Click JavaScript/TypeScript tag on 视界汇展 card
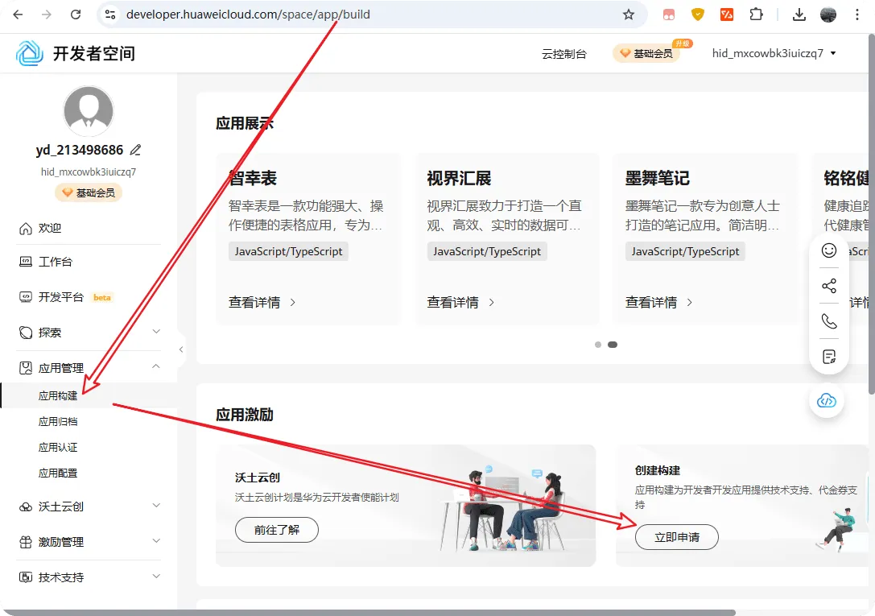The image size is (875, 616). [x=487, y=252]
